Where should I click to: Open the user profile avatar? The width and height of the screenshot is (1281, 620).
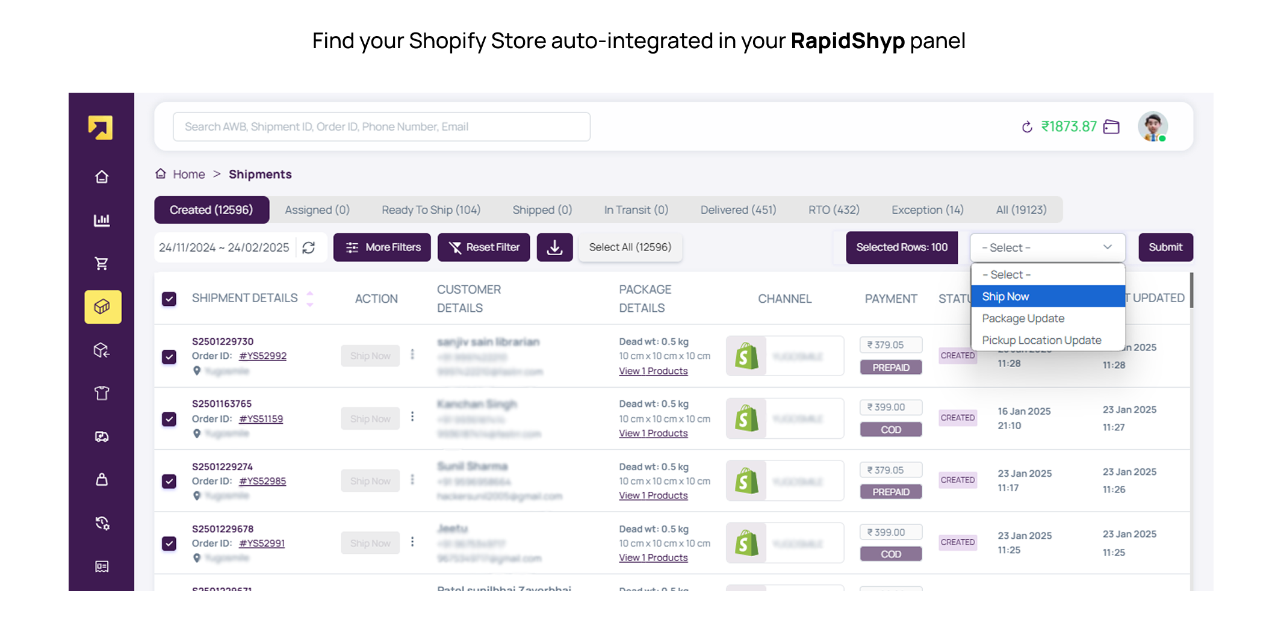coord(1153,126)
